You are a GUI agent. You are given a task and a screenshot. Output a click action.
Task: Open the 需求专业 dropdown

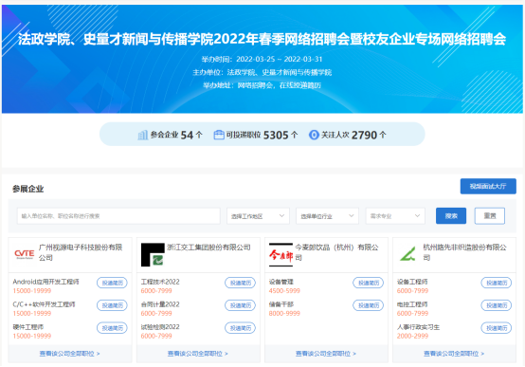click(x=395, y=216)
